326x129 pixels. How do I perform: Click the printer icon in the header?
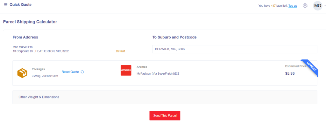pyautogui.click(x=305, y=5)
